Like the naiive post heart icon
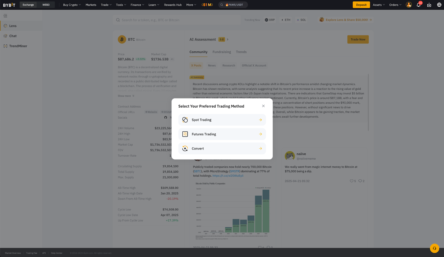 point(352,181)
